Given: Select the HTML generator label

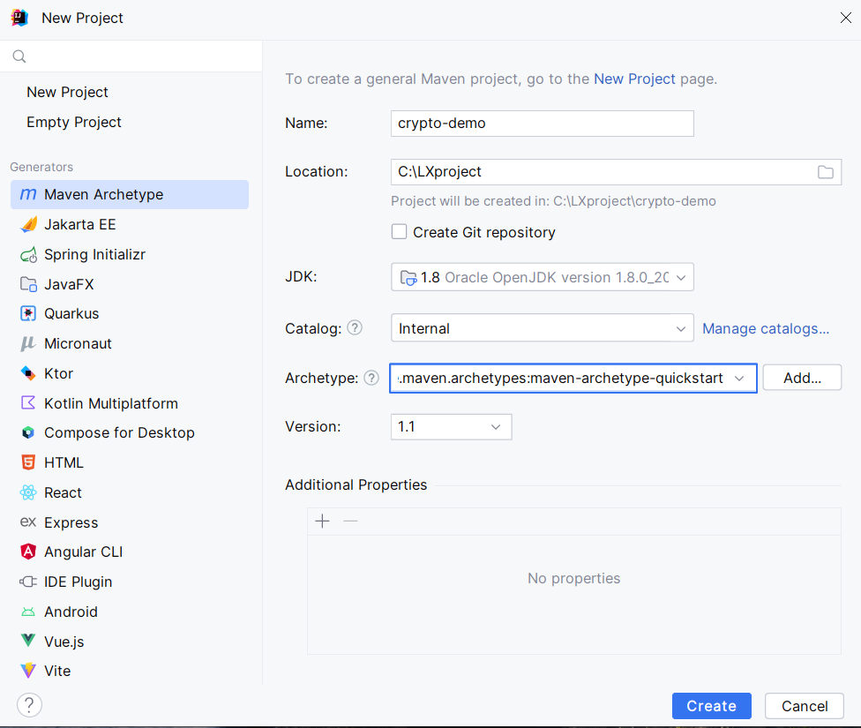Looking at the screenshot, I should 64,462.
